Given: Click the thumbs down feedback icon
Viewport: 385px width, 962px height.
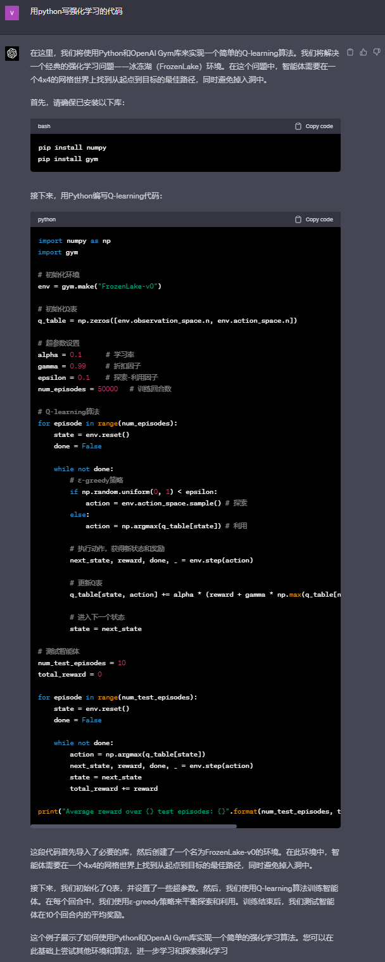Looking at the screenshot, I should [377, 52].
